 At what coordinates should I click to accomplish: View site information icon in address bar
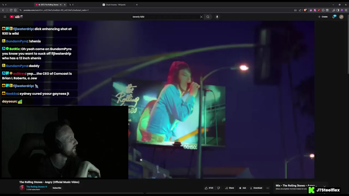20,10
